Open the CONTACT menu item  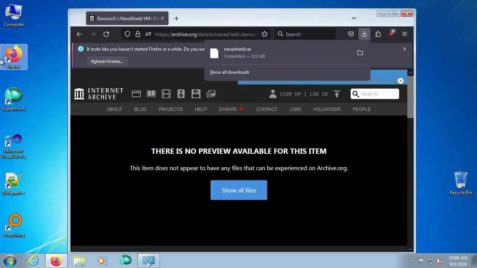tap(267, 109)
